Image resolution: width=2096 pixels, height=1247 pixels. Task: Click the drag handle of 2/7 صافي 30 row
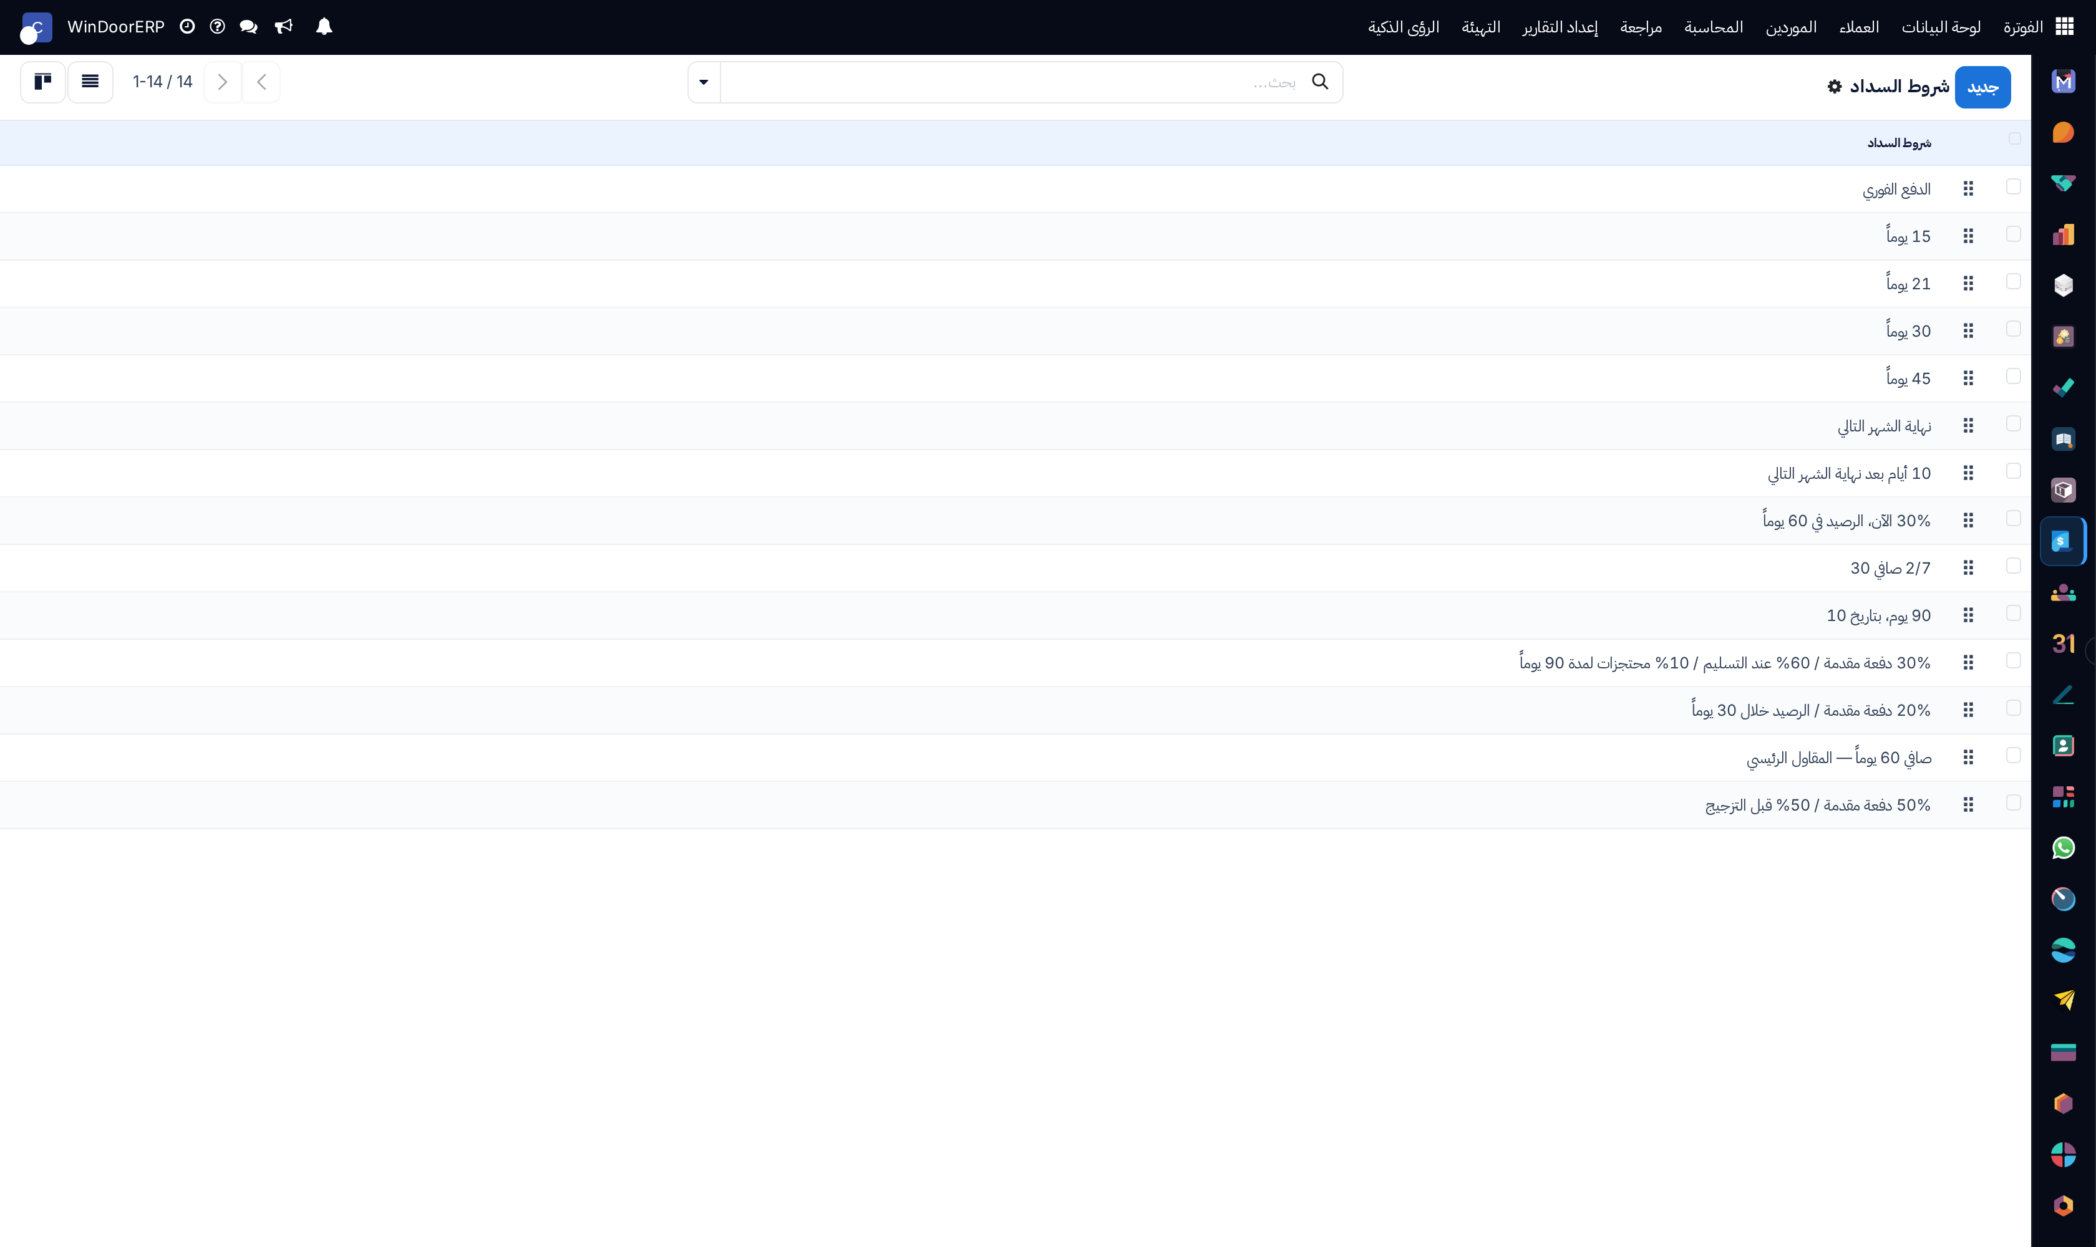[1968, 568]
